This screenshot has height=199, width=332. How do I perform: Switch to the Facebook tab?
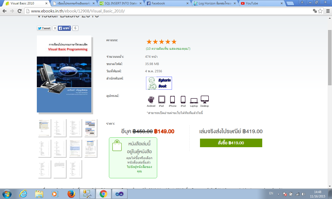pos(167,3)
